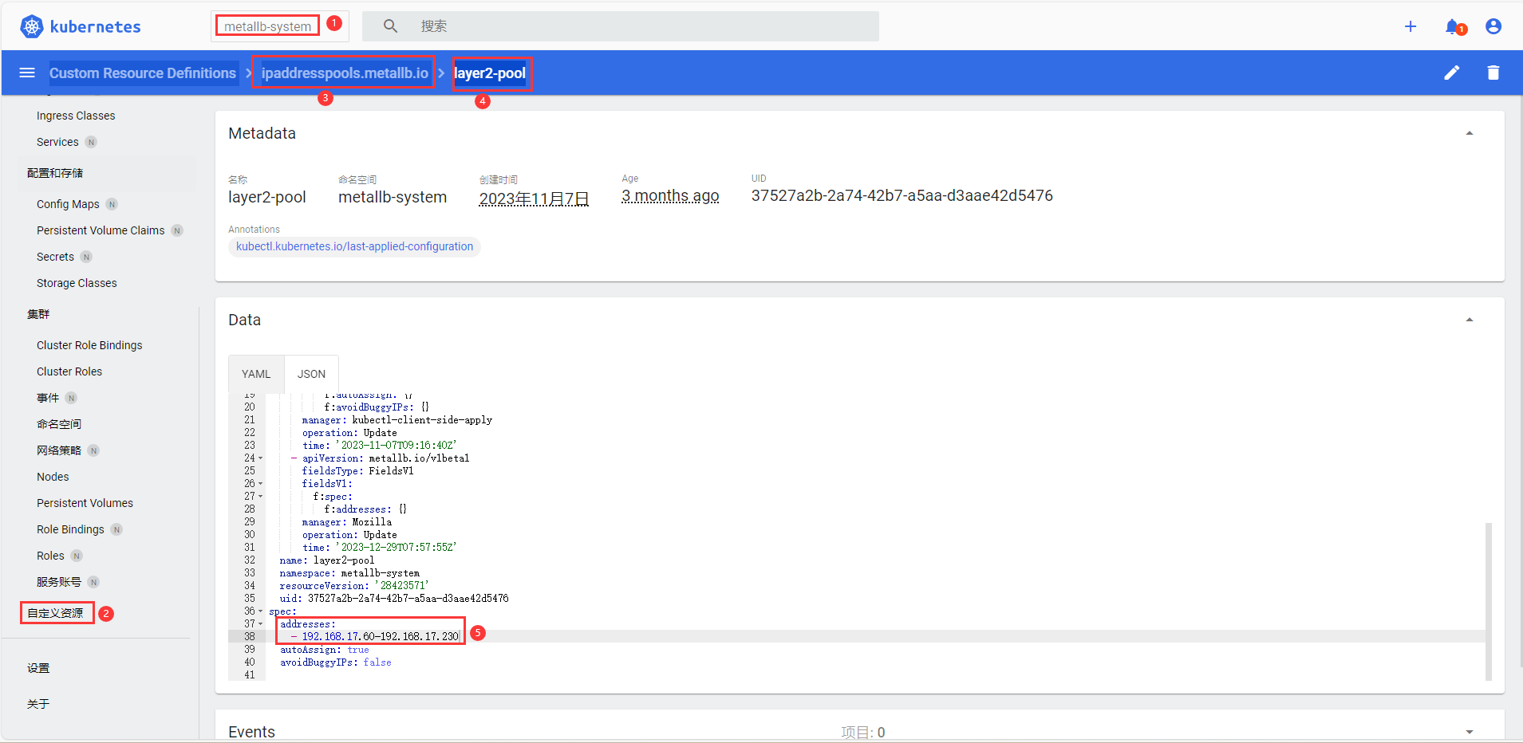Click the YAML editor vertical scrollbar
The width and height of the screenshot is (1523, 743).
pos(1489,602)
